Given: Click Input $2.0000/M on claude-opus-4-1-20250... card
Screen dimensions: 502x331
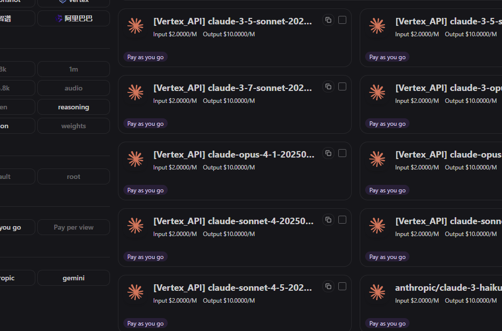Looking at the screenshot, I should [x=175, y=167].
